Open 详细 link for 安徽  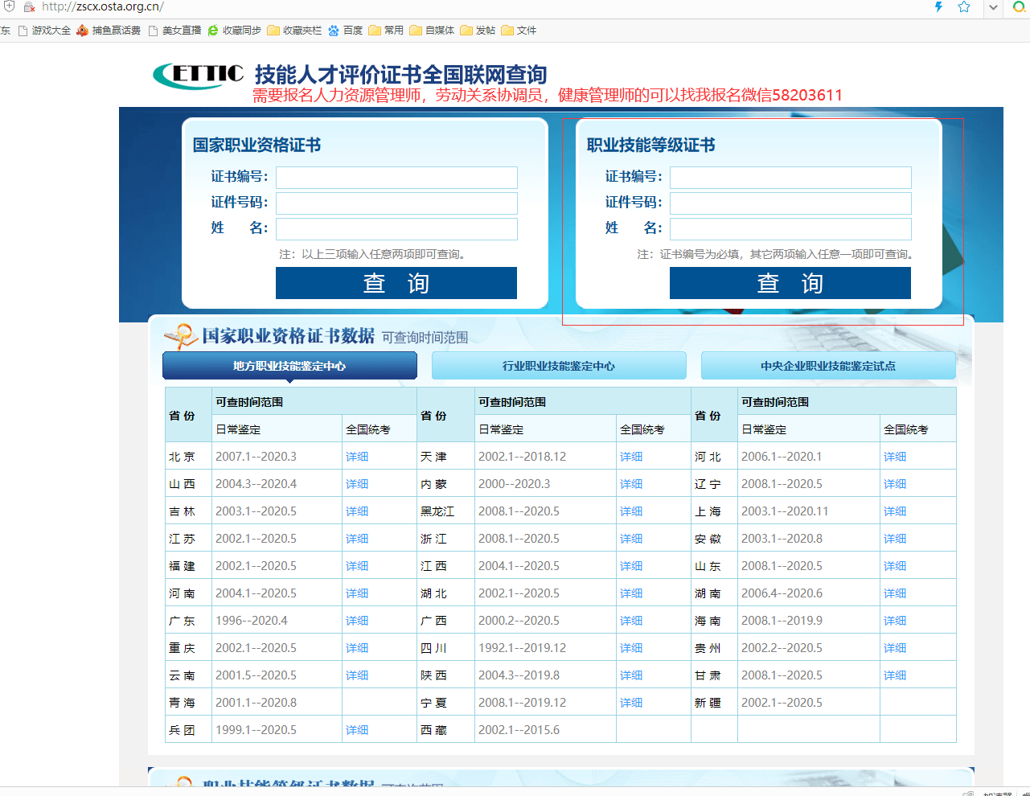[895, 539]
